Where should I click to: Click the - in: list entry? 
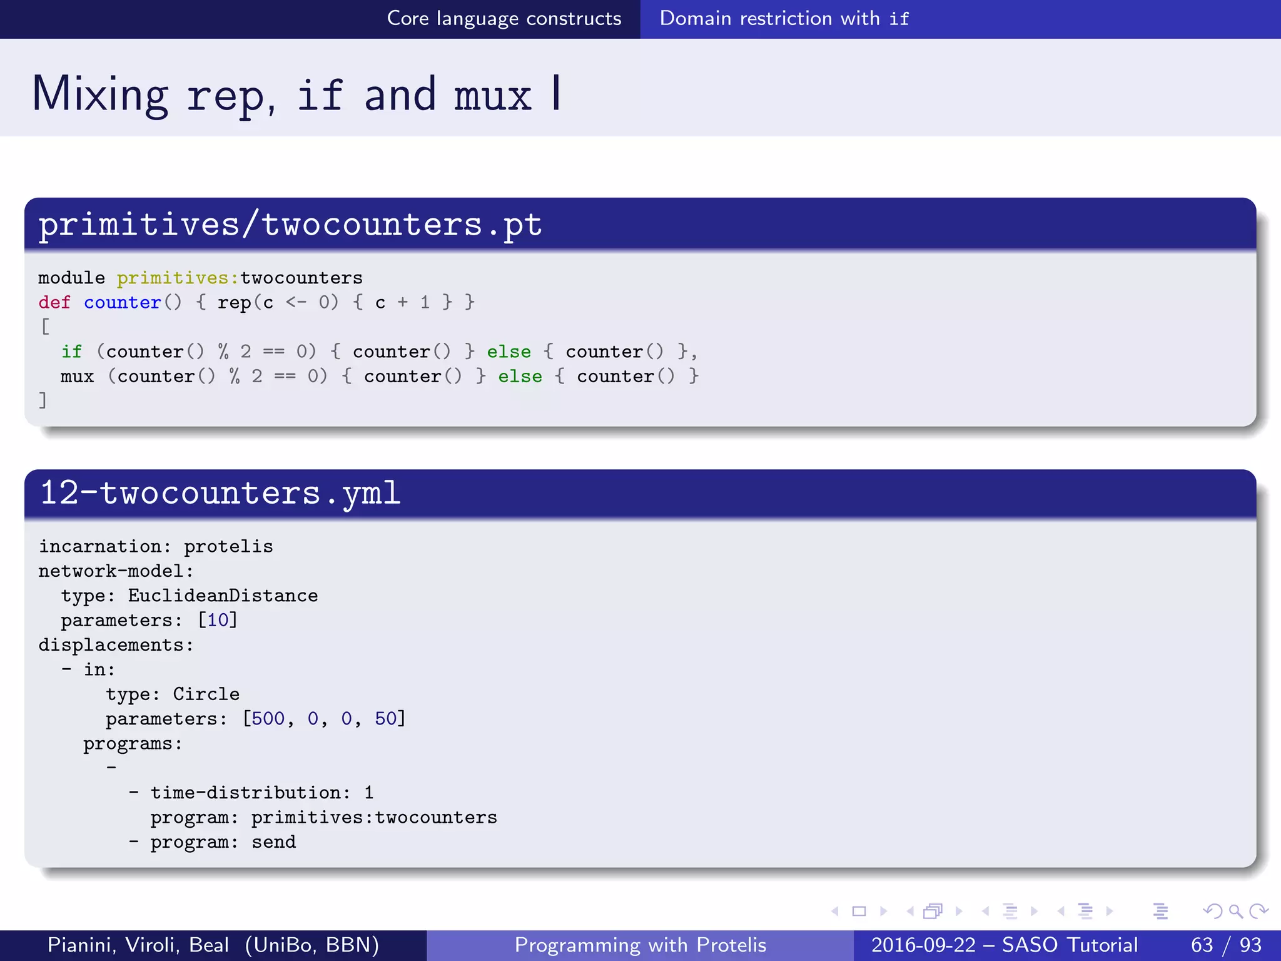pos(88,669)
